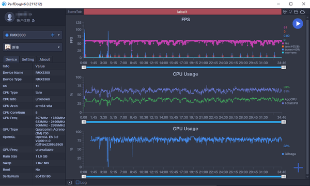Screen dimensions: 310x186
Task: Select the CPU CoreNum row
Action: coord(33,113)
